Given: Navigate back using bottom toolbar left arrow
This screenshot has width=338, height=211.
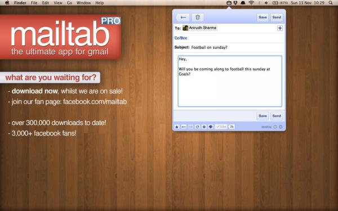Looking at the screenshot, I should 184,127.
